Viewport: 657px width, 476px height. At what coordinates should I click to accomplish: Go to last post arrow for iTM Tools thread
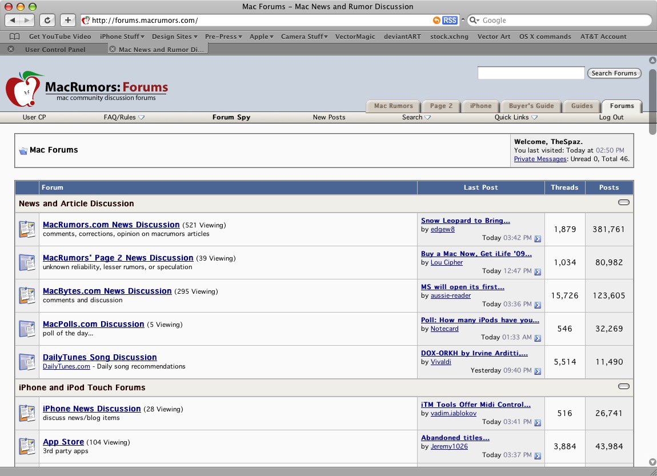pos(538,422)
